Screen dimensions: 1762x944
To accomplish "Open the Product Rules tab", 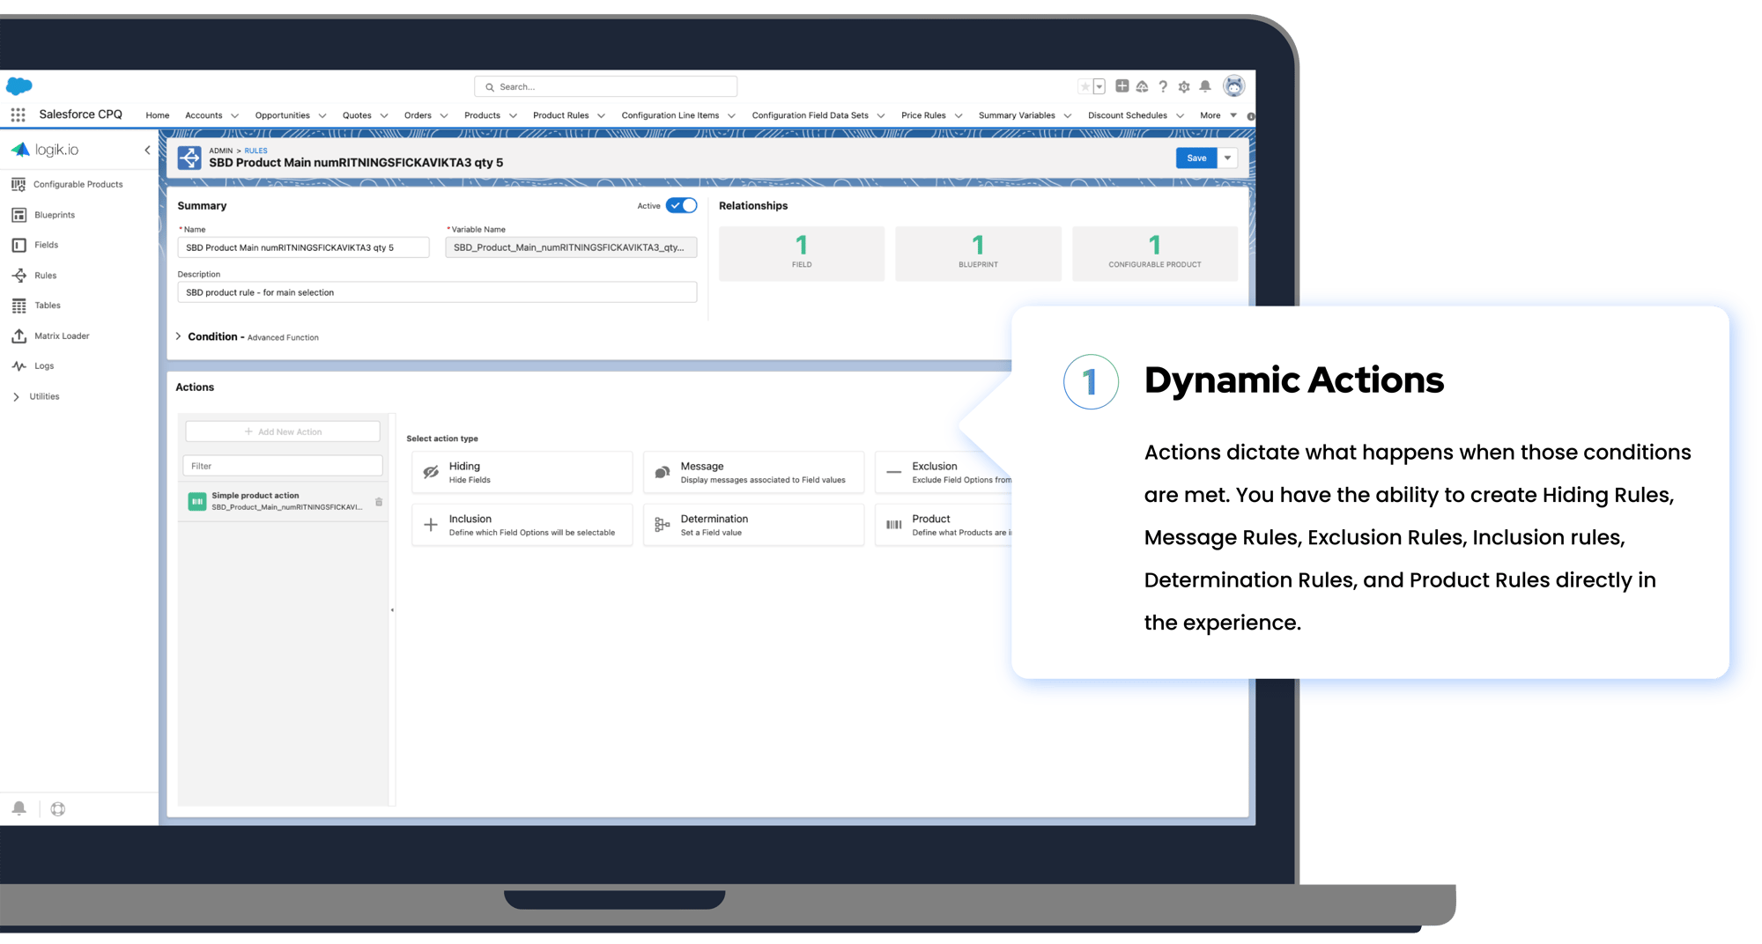I will (560, 115).
